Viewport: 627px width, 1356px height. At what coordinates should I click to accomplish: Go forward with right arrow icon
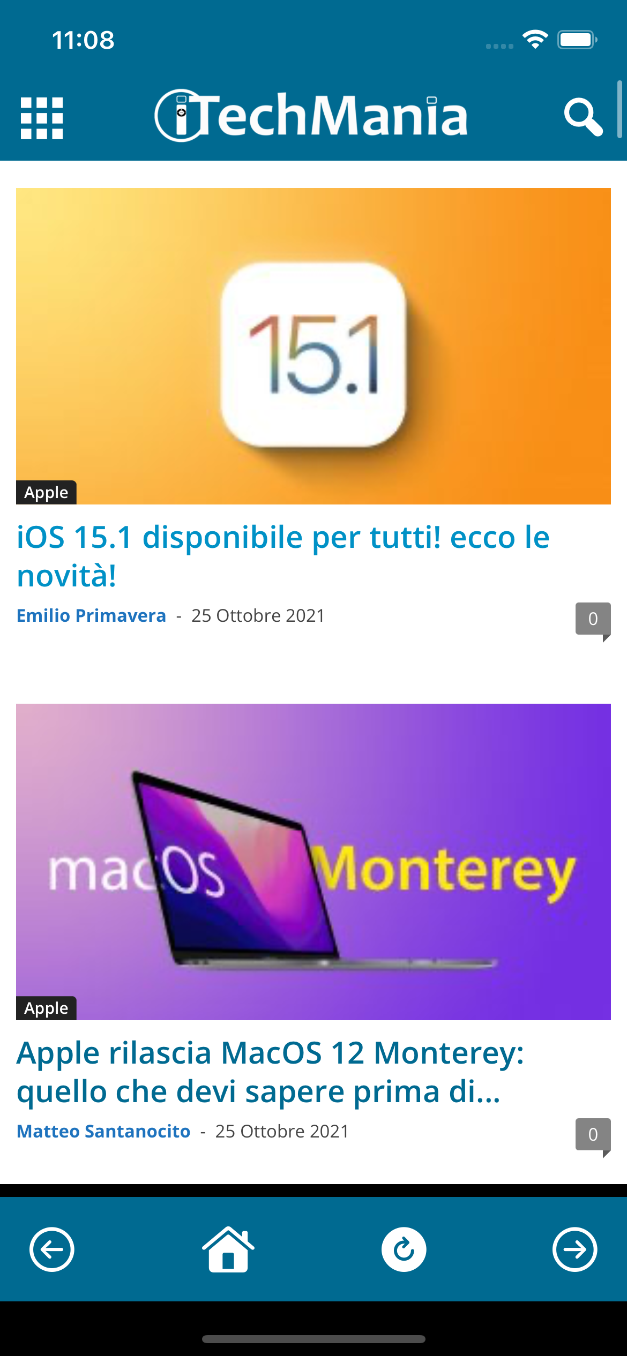575,1249
